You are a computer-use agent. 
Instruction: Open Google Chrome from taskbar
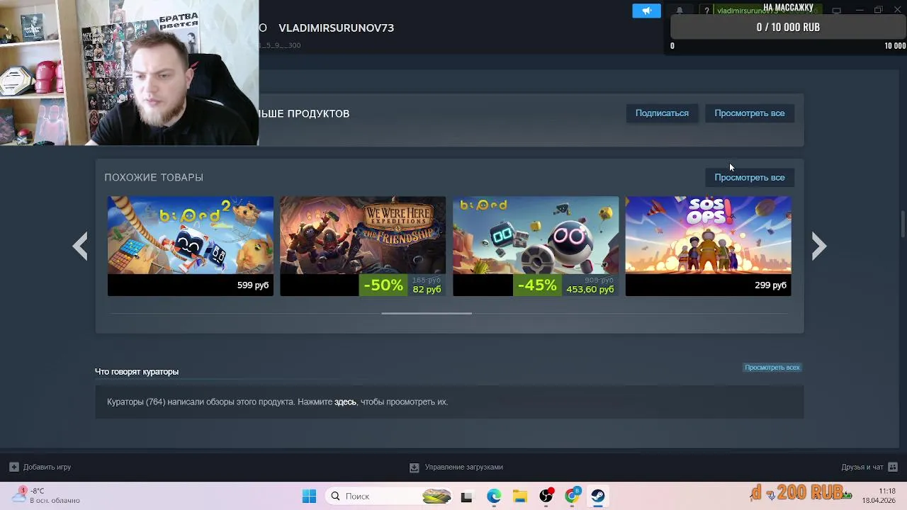573,496
